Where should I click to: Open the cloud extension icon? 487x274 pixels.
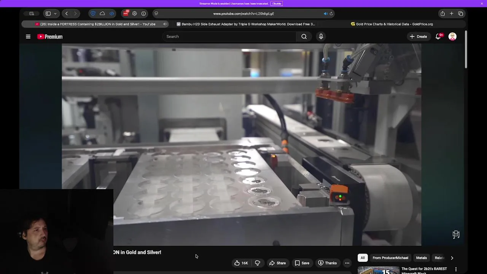102,14
